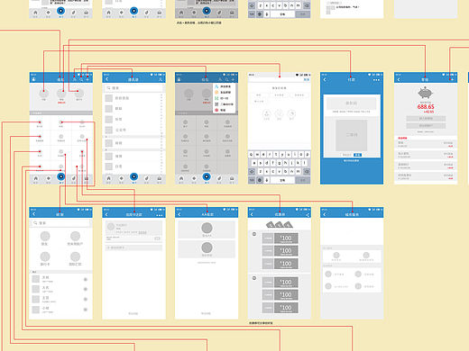Select radio circle beside lower coupon group
Screen dimensions: 469x351
pyautogui.click(x=254, y=278)
